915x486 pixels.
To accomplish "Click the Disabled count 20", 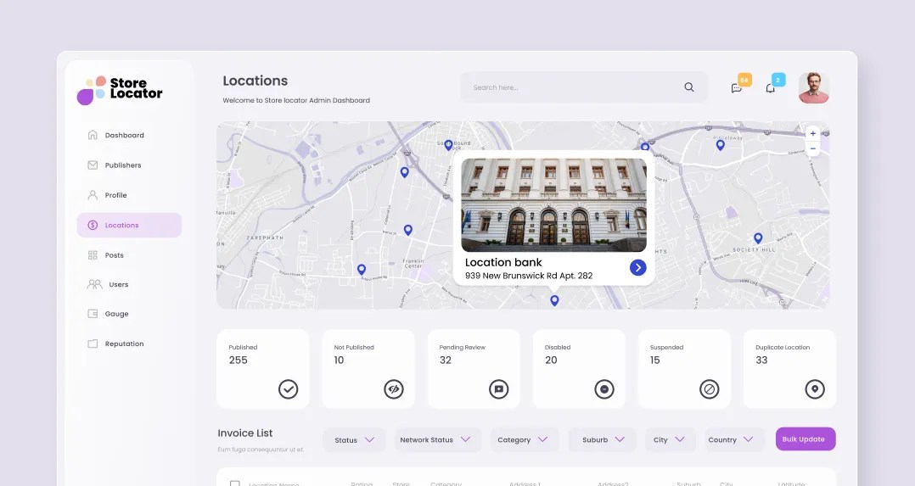I will [x=552, y=360].
